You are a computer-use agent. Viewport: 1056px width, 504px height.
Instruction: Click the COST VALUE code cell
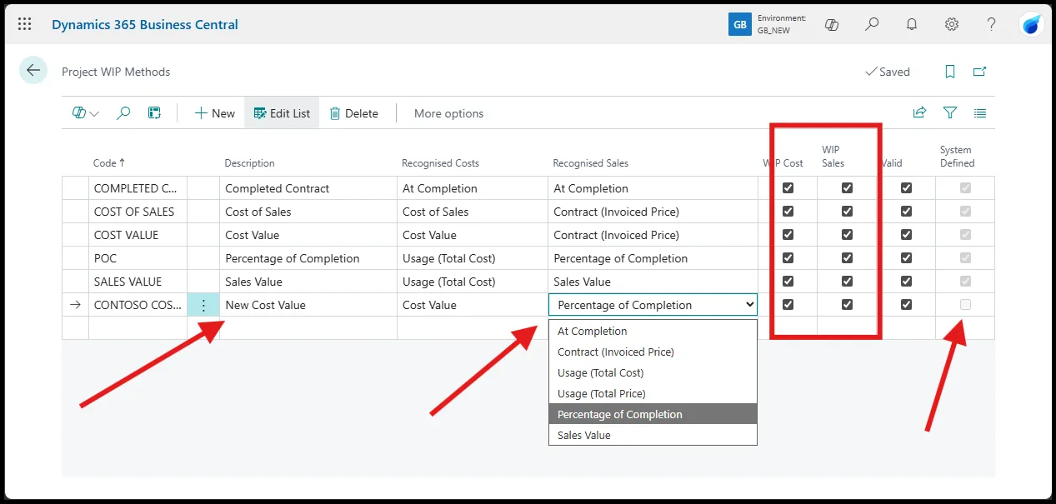point(138,235)
